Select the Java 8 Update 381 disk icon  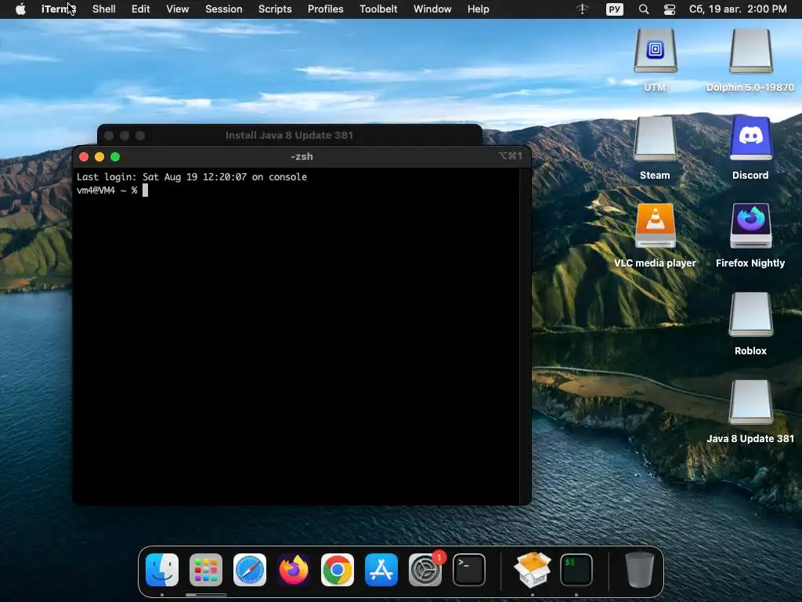750,402
